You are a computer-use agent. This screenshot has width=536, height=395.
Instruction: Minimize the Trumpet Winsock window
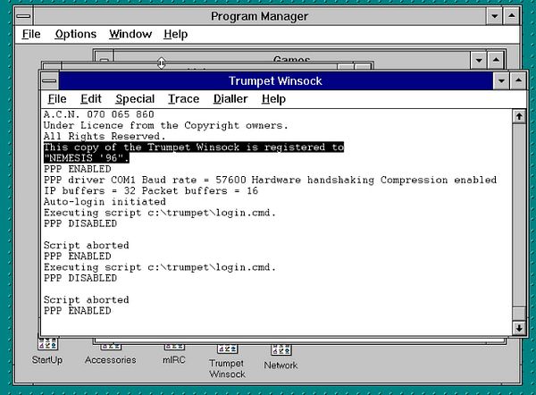[501, 81]
